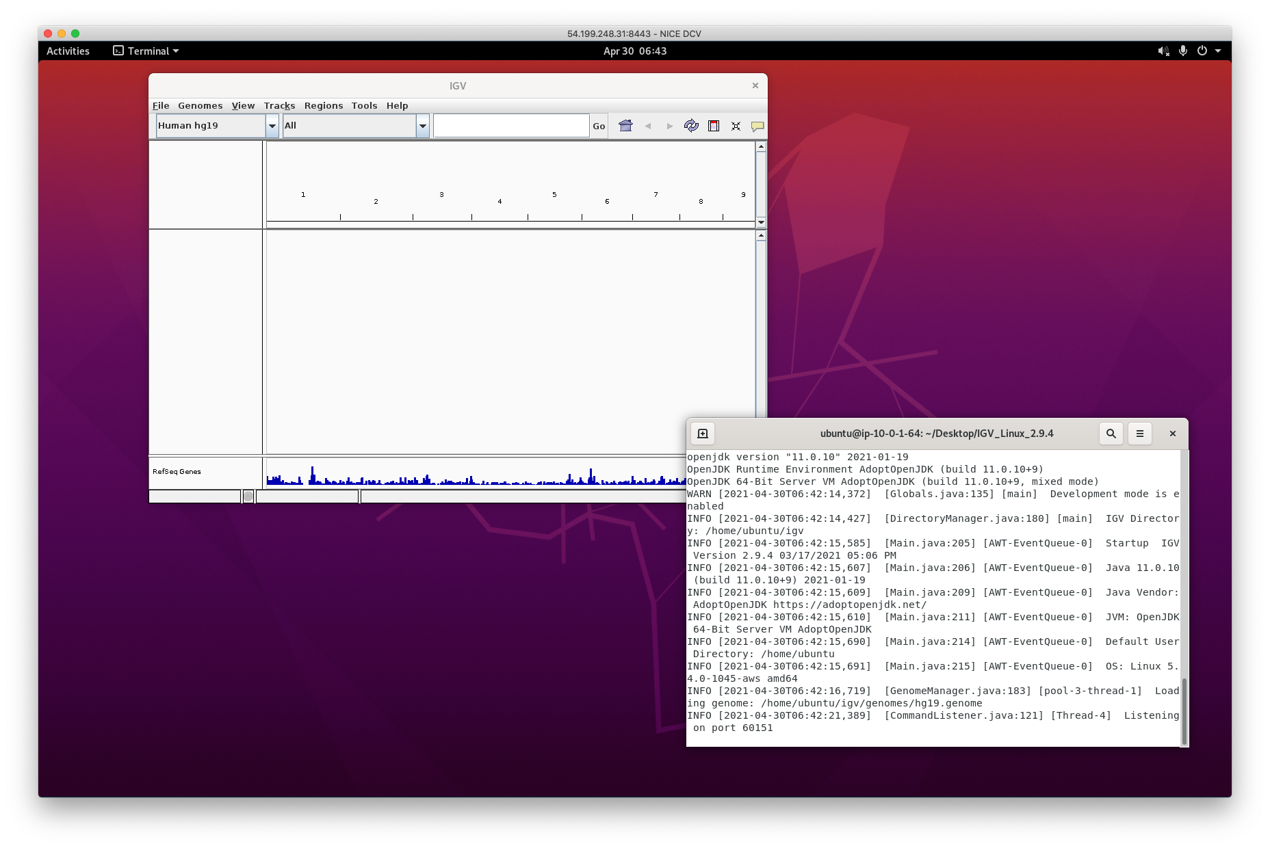
Task: Open a new terminal tab icon
Action: point(702,433)
